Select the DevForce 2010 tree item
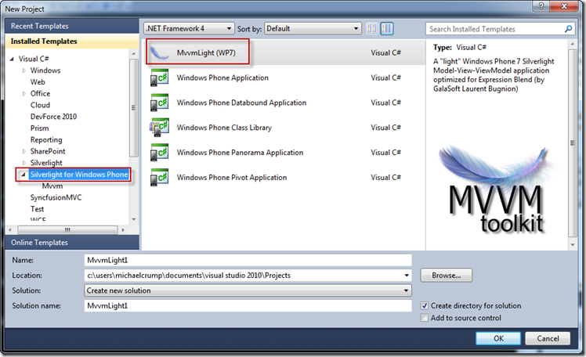This screenshot has width=586, height=357. pos(53,117)
